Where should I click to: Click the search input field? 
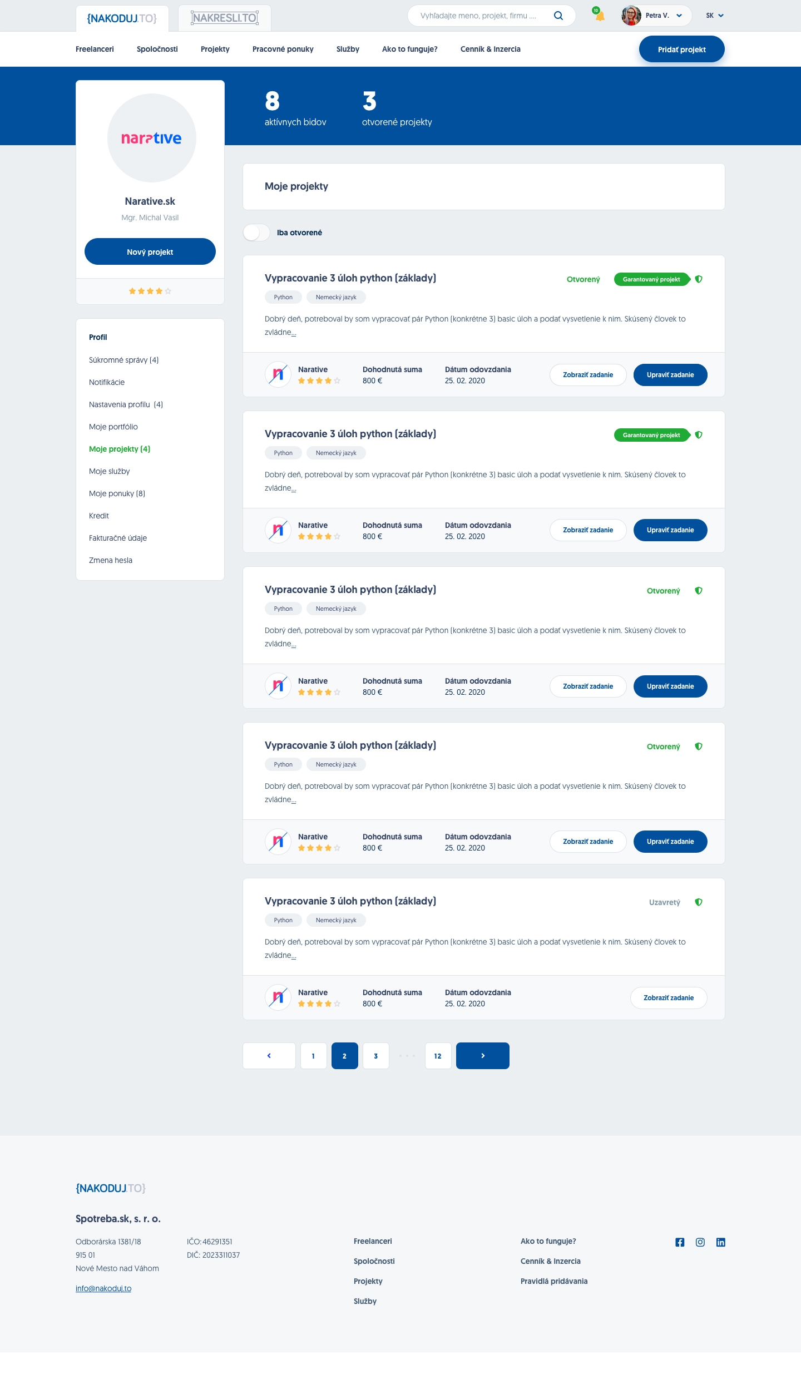[478, 16]
